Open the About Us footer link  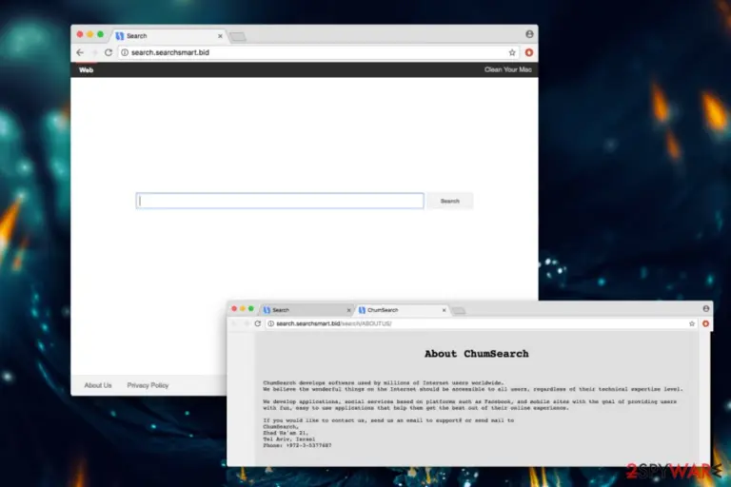[98, 385]
